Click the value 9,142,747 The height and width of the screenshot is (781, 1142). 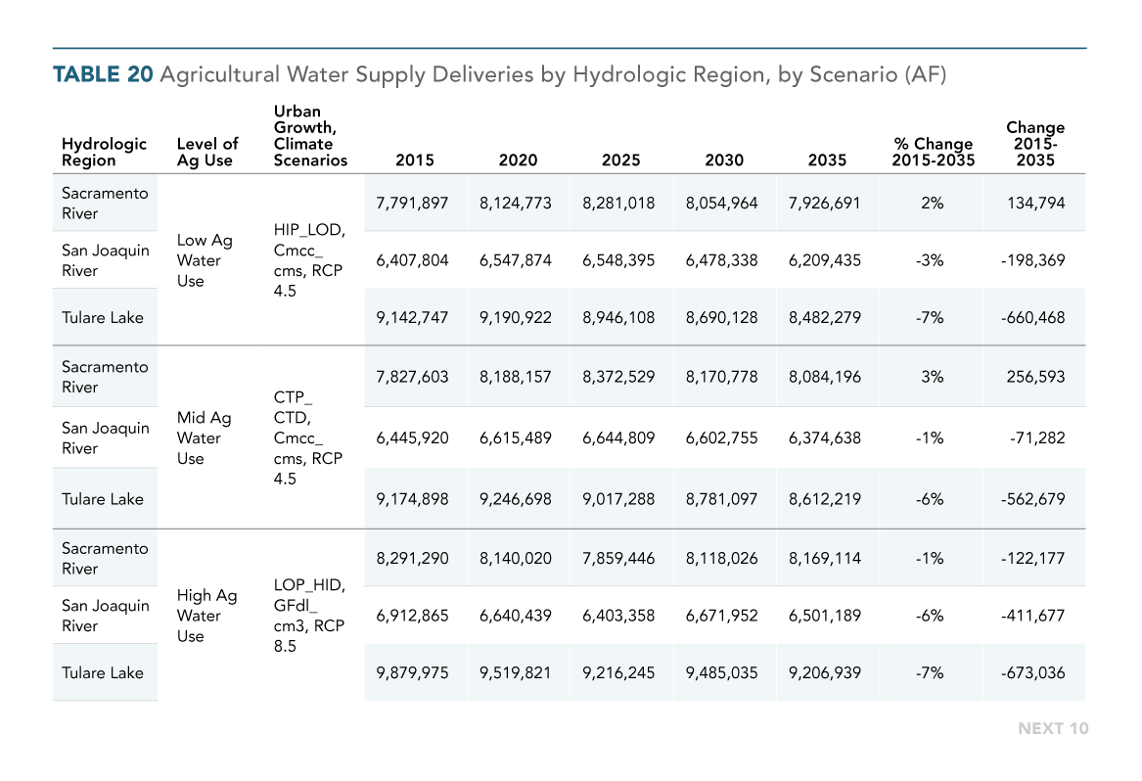[412, 318]
